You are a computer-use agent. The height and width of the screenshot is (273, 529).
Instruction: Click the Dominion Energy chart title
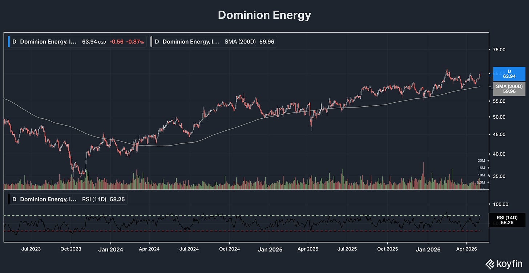(x=264, y=15)
